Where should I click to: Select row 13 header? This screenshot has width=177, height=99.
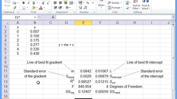click(6, 81)
